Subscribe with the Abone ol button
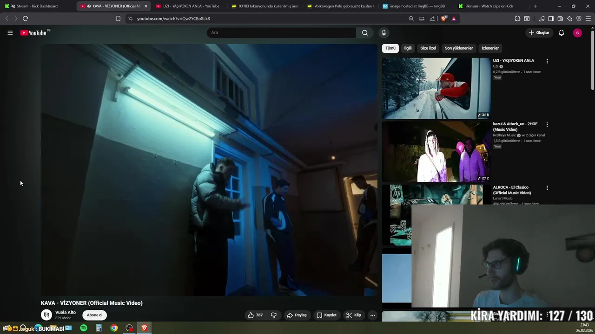This screenshot has width=595, height=334. (x=94, y=315)
